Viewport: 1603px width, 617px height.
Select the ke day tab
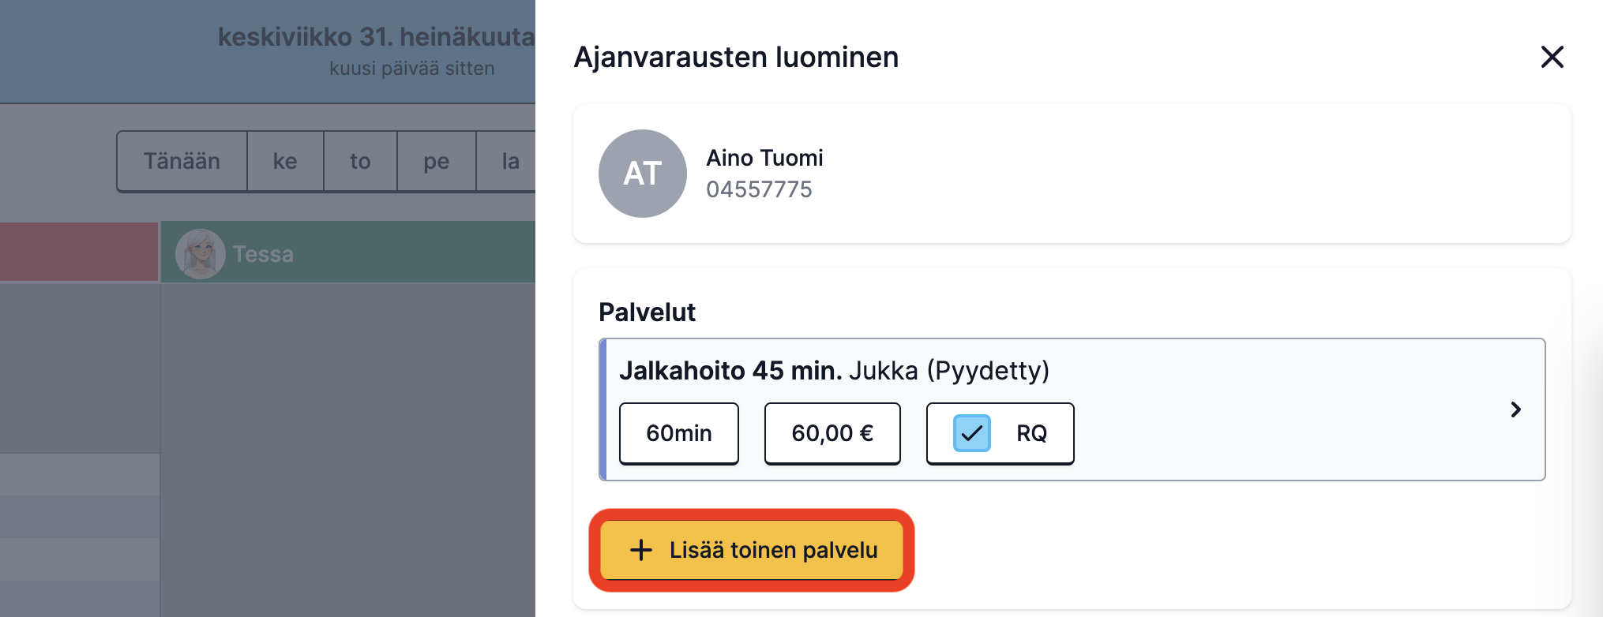click(285, 161)
